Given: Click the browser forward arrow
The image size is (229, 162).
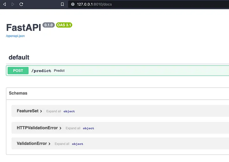Looking at the screenshot, I should click(13, 4).
